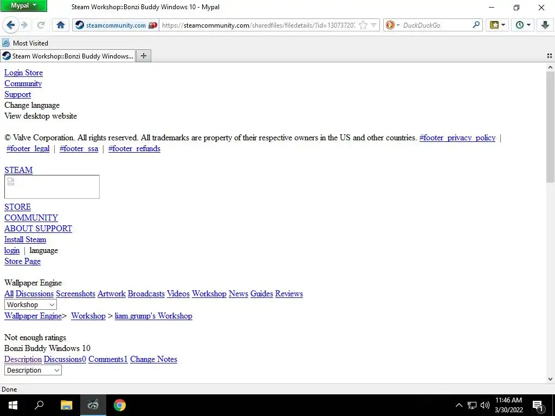Open the uppercase STORE link

tap(18, 207)
